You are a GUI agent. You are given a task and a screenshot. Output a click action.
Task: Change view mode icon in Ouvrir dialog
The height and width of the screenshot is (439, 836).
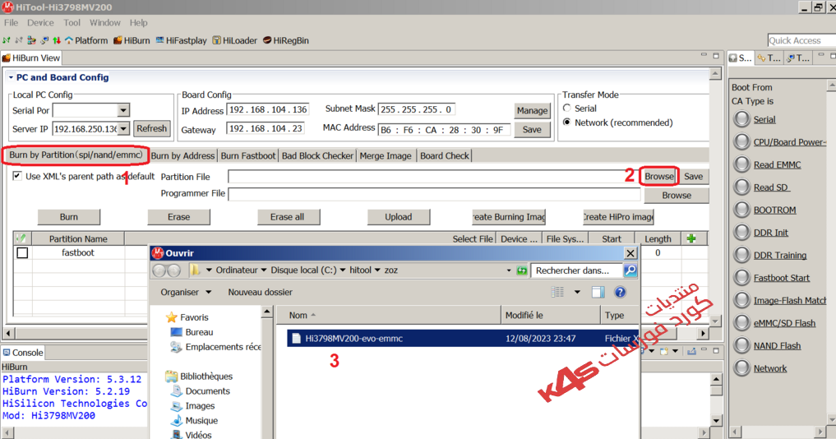[x=557, y=292]
